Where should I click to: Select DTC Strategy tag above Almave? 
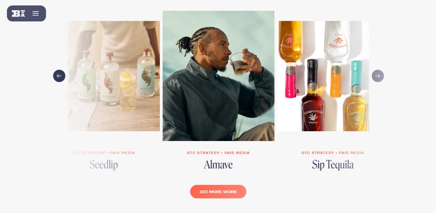coord(203,153)
